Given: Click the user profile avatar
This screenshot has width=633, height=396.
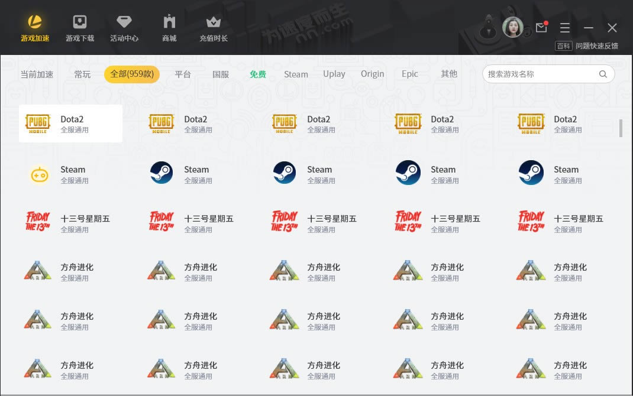Looking at the screenshot, I should pos(512,27).
